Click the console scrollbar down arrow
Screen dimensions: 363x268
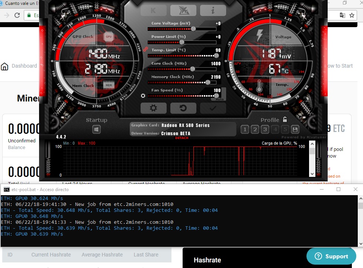click(360, 244)
